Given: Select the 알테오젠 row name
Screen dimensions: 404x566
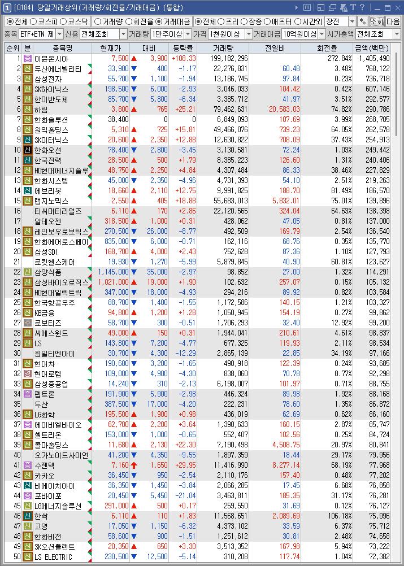Looking at the screenshot, I should click(48, 221).
